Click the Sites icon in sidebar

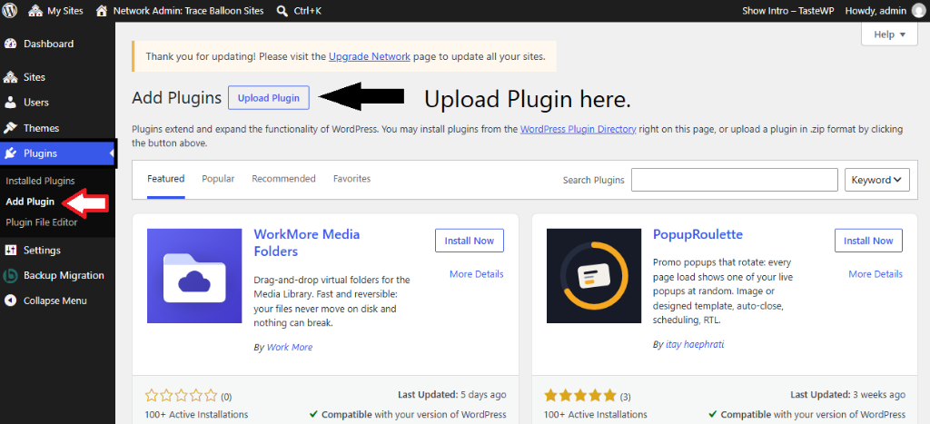click(10, 77)
